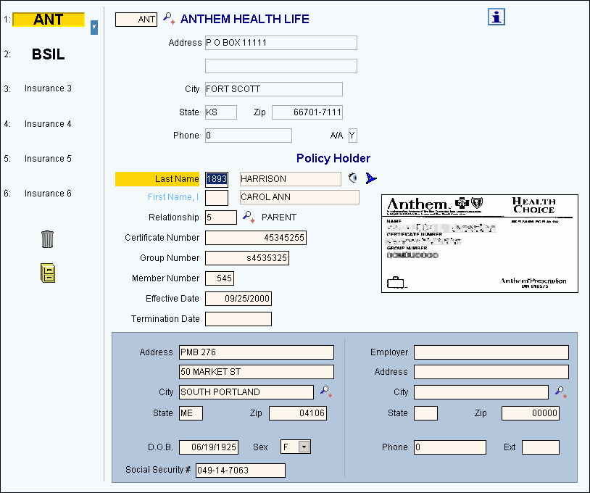Viewport: 590px width, 493px height.
Task: Open the Relationship lookup magnifier
Action: coord(248,217)
